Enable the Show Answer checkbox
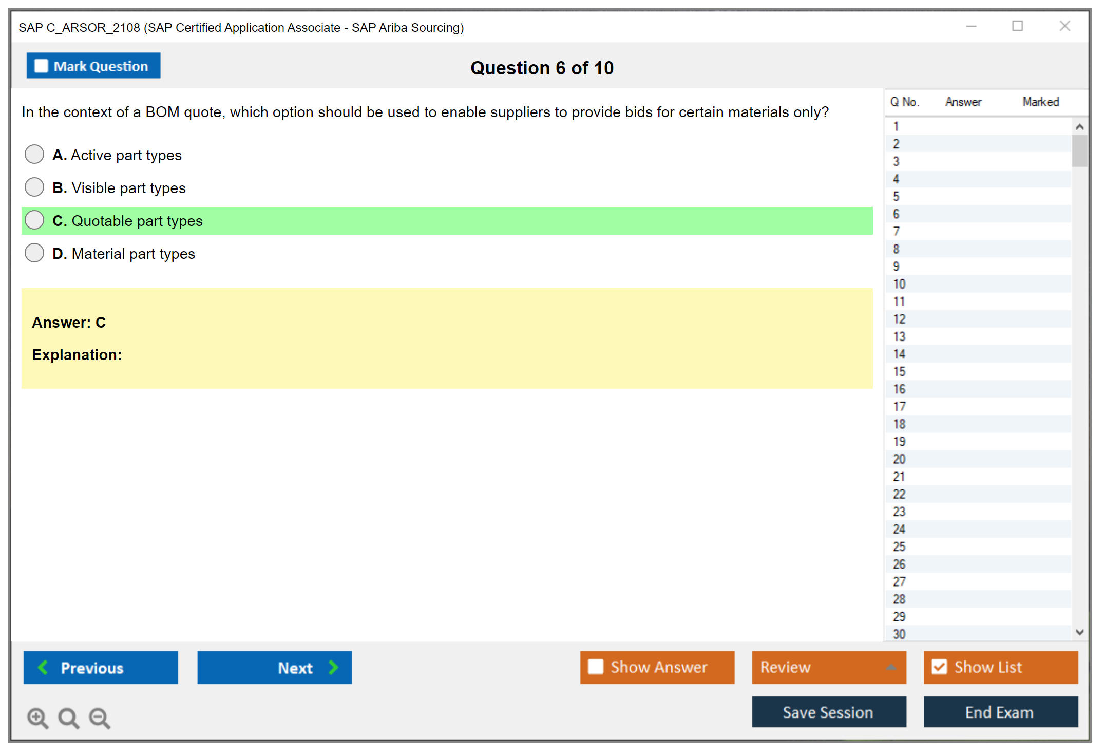This screenshot has height=755, width=1104. click(x=596, y=667)
